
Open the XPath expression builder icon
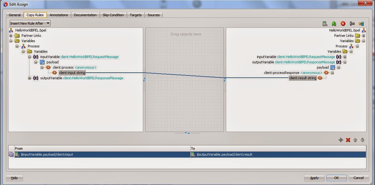click(x=325, y=23)
